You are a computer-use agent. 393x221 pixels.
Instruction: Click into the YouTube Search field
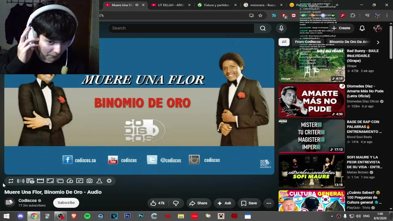[181, 28]
